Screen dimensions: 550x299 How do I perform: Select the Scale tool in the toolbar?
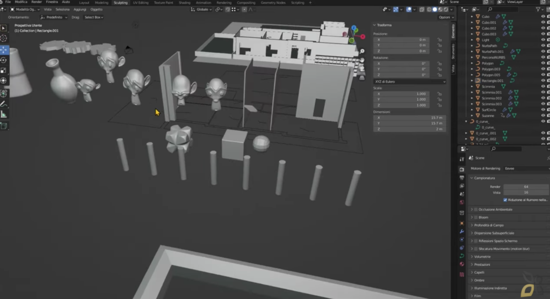4,70
